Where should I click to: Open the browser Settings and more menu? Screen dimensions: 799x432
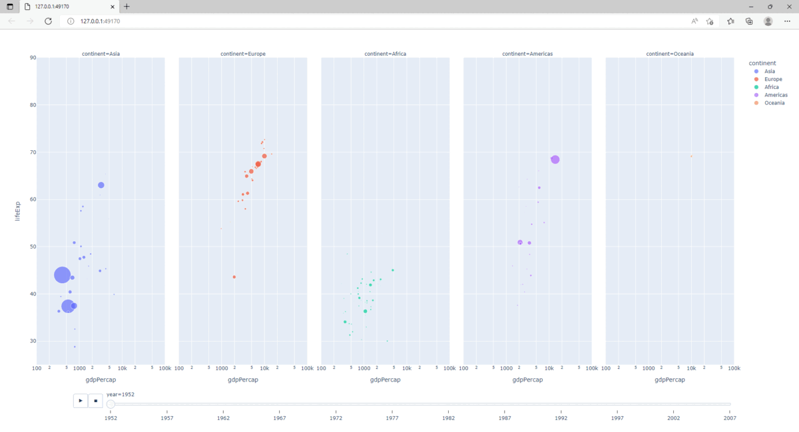tap(787, 21)
